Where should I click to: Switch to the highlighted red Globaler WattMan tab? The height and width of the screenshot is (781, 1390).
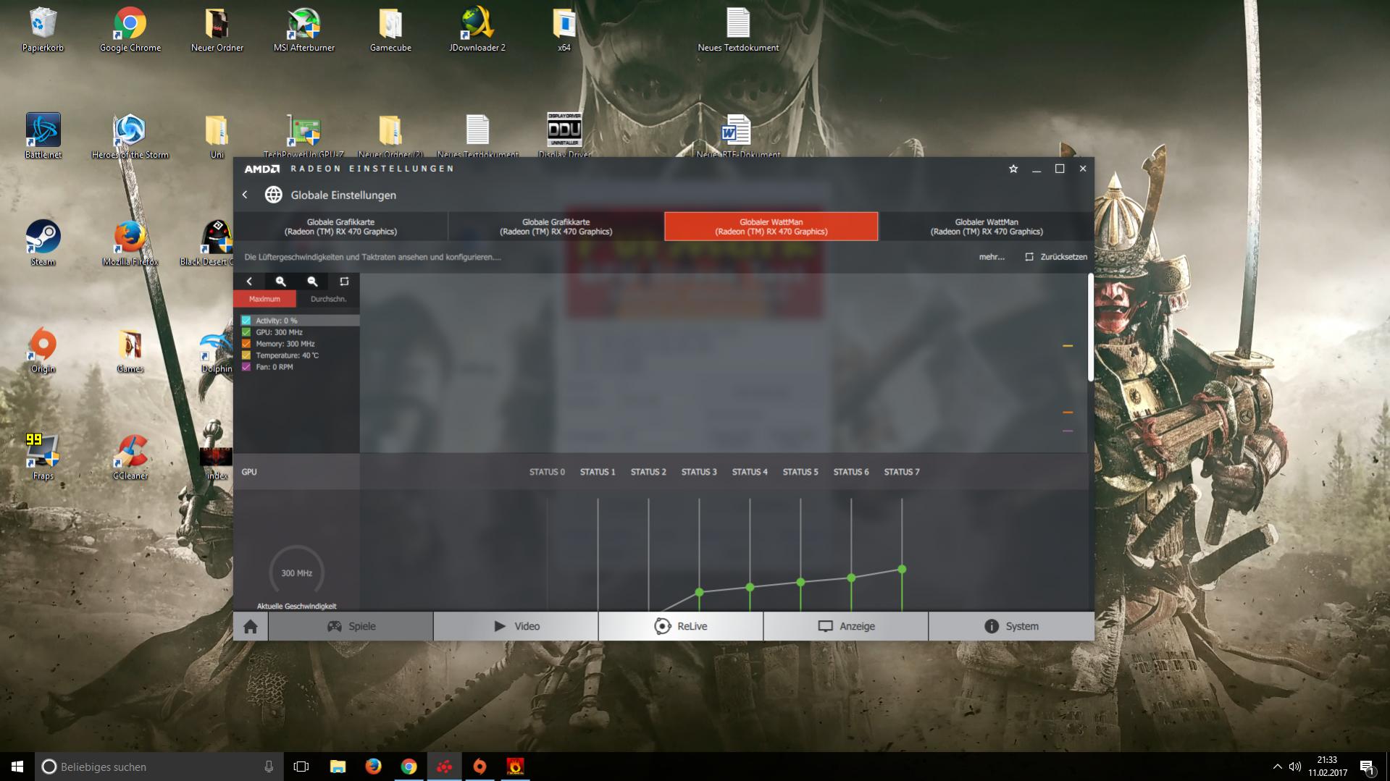pos(771,227)
